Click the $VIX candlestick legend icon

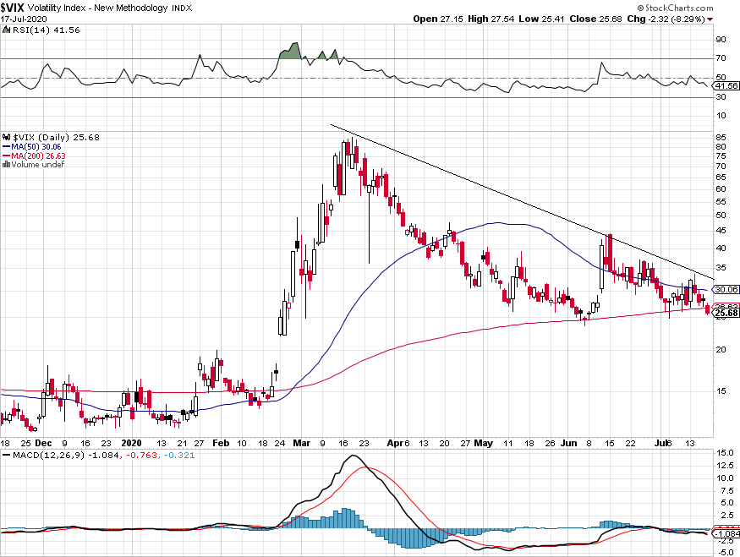point(6,137)
